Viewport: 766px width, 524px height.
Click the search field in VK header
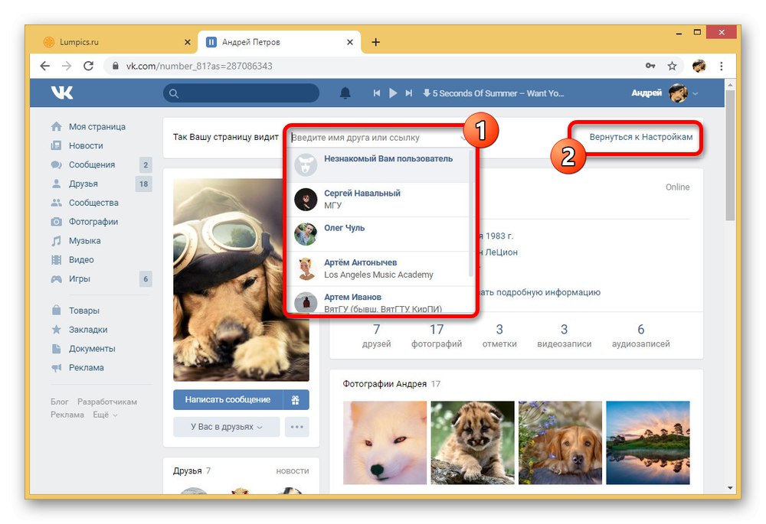[241, 93]
